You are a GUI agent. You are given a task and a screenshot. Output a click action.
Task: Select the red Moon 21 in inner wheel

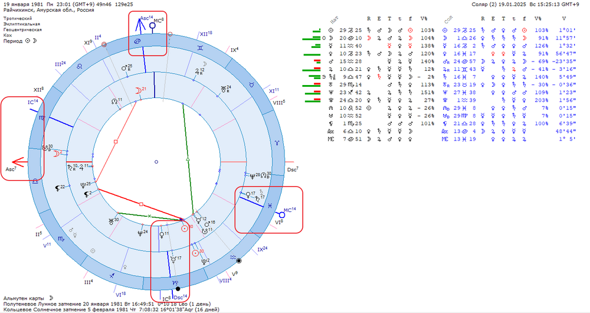coord(140,90)
